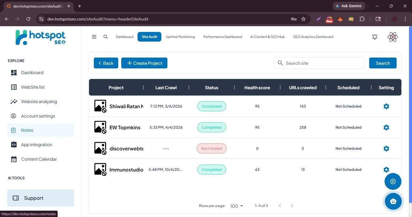Open settings gear for Shiwali Ratan row
This screenshot has height=217, width=412.
386,106
